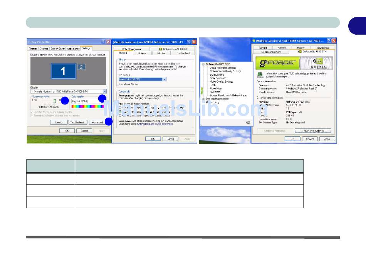The width and height of the screenshot is (366, 258).
Task: Open the Color Management tab in the DPI setting dialog
Action: pos(132,49)
